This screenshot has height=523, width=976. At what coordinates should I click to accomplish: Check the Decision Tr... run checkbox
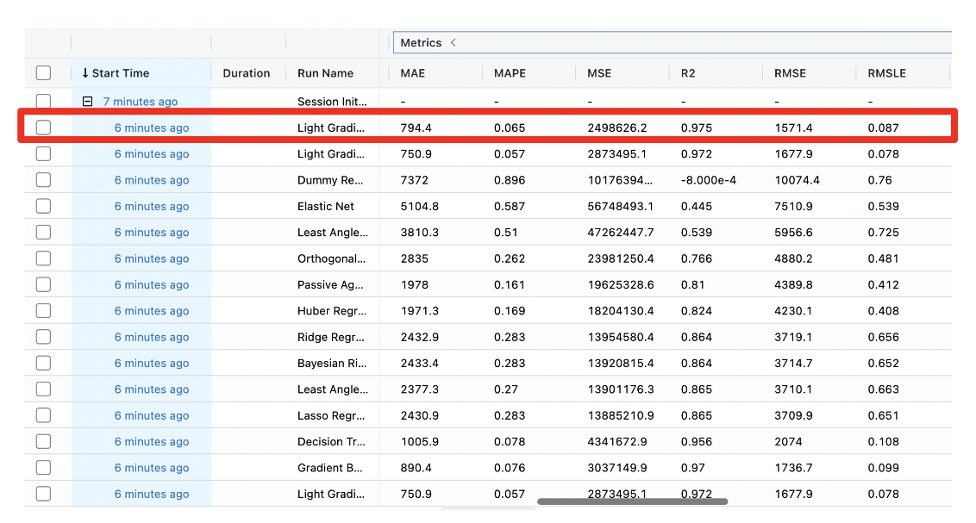tap(44, 441)
